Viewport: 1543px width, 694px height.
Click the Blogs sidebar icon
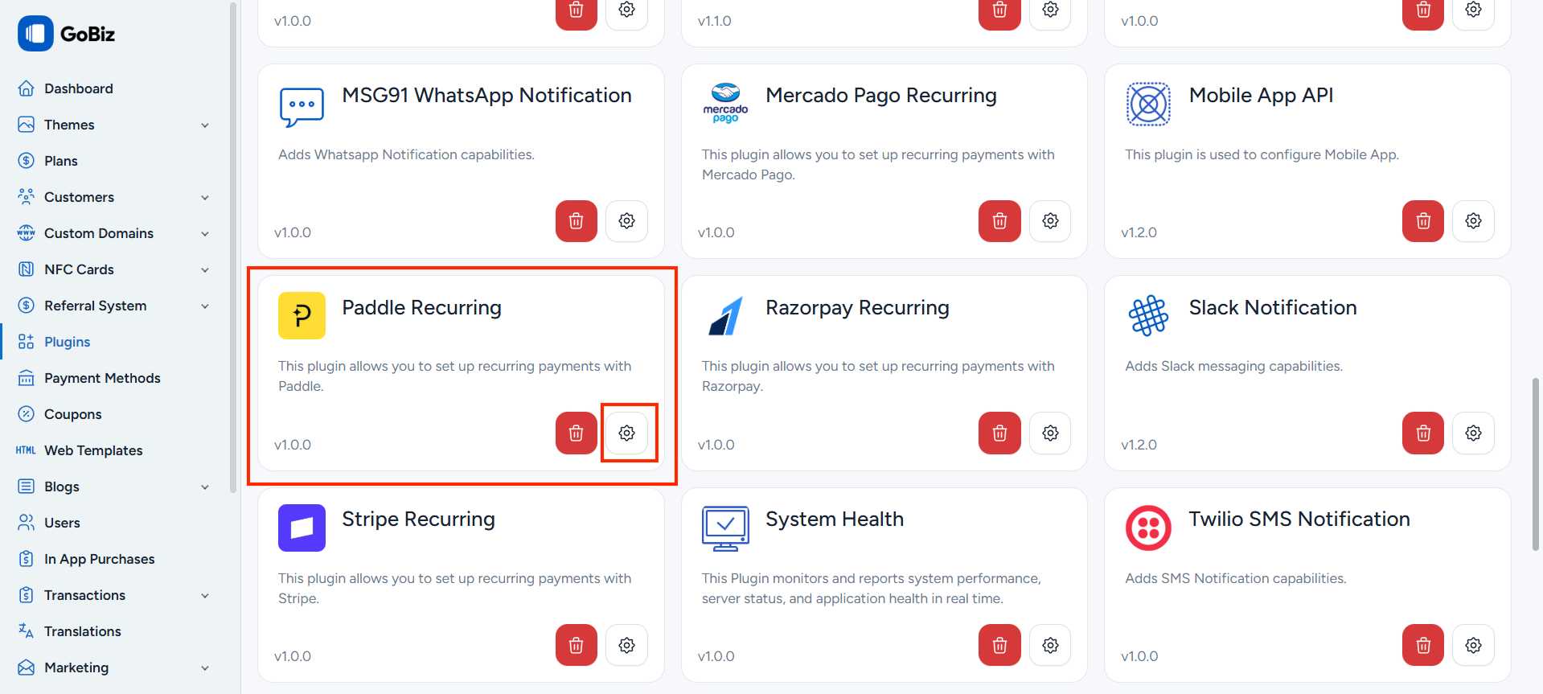pyautogui.click(x=26, y=487)
